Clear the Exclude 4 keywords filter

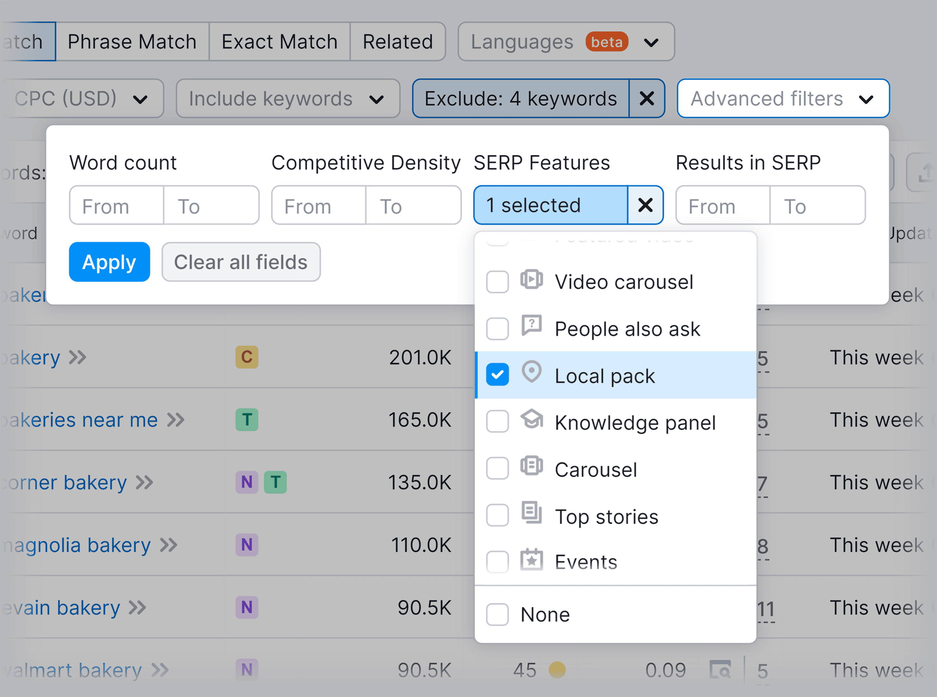(x=647, y=99)
